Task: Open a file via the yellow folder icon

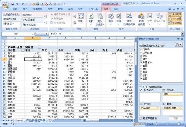Action: [34, 4]
